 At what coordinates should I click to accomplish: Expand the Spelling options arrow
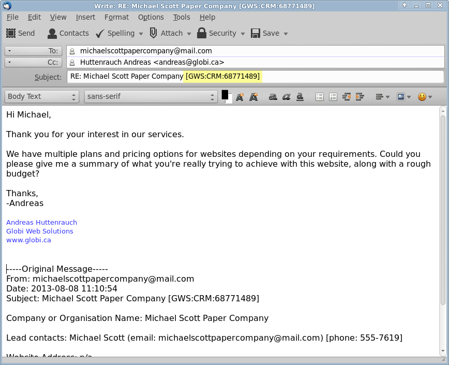click(x=141, y=34)
